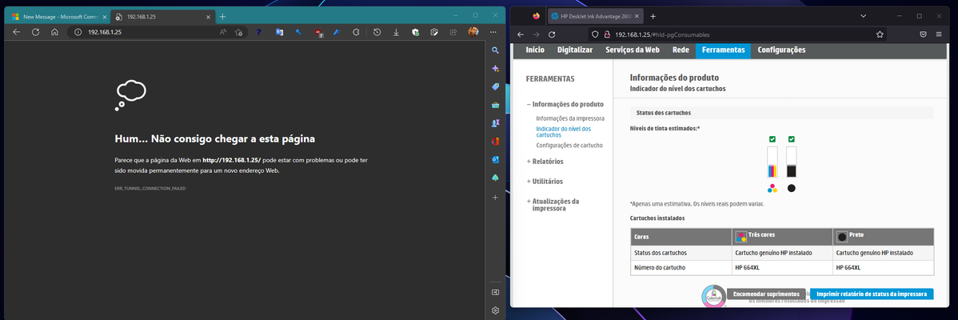Open the Serviços da Web tab
The image size is (958, 320).
633,50
